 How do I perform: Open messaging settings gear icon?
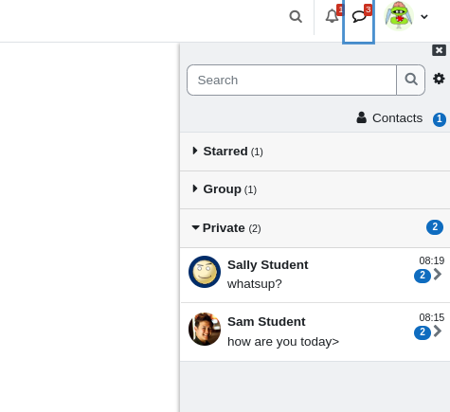click(x=439, y=79)
